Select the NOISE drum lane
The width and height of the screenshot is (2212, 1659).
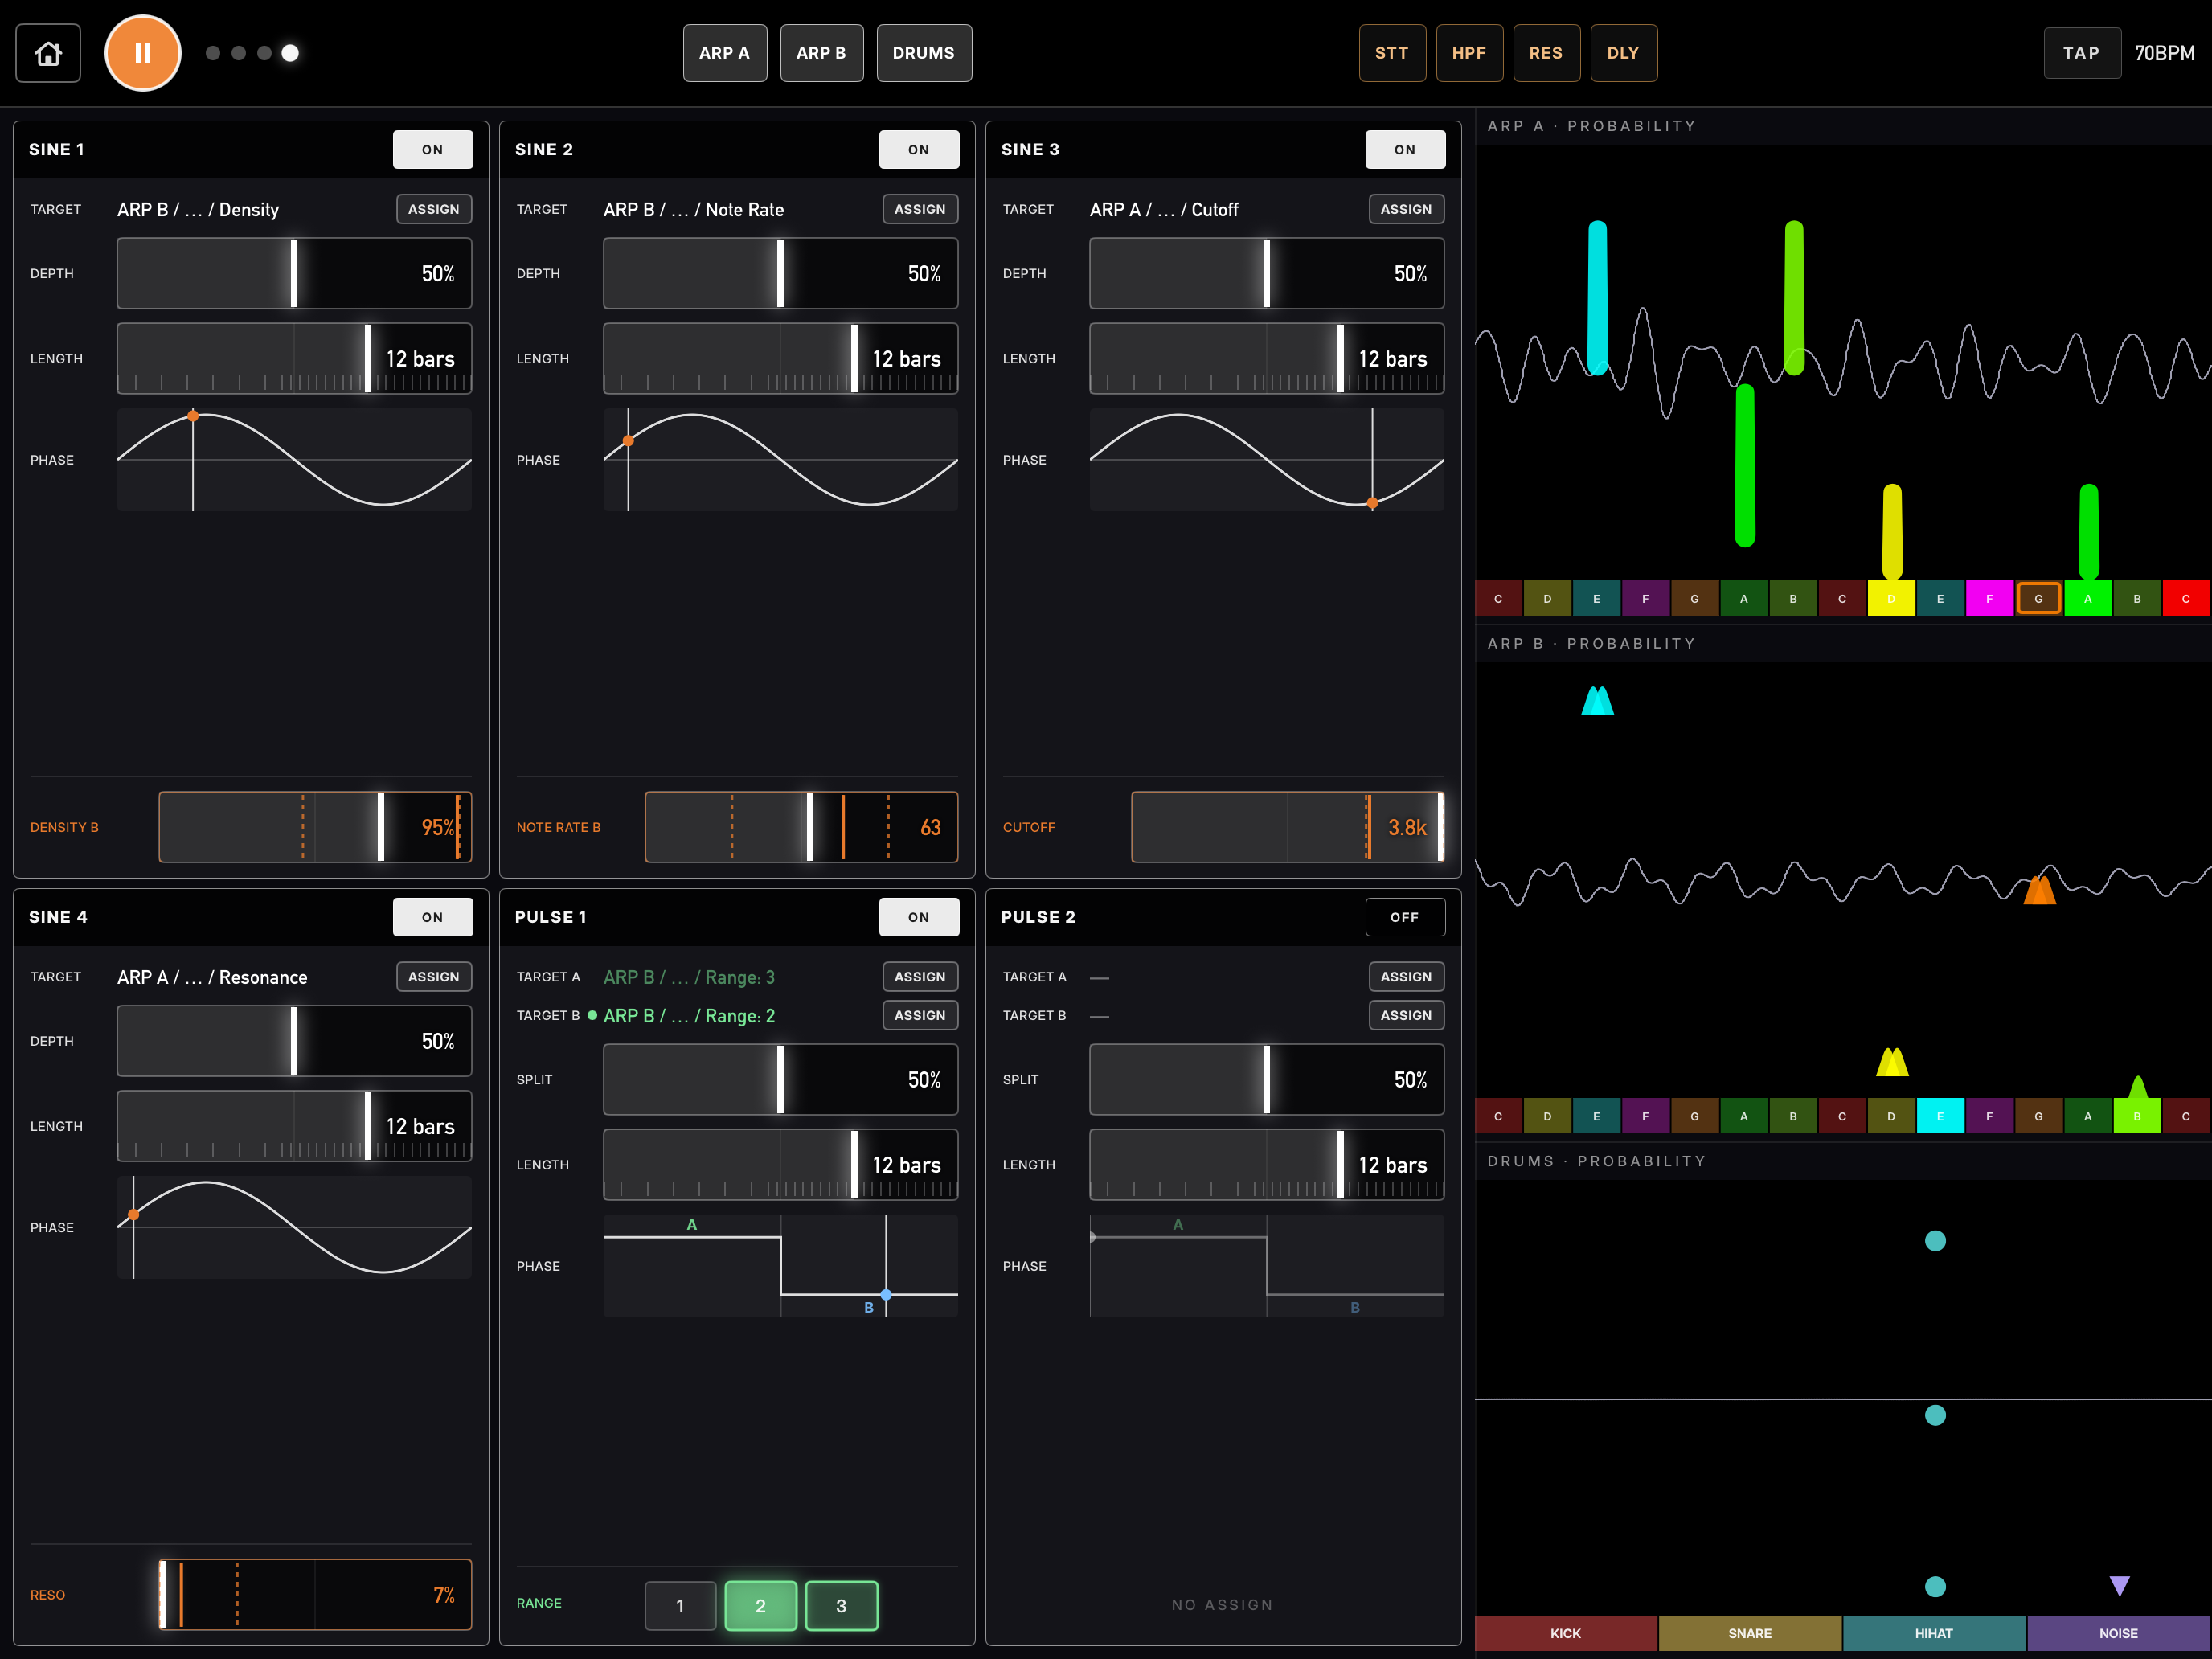(2118, 1633)
